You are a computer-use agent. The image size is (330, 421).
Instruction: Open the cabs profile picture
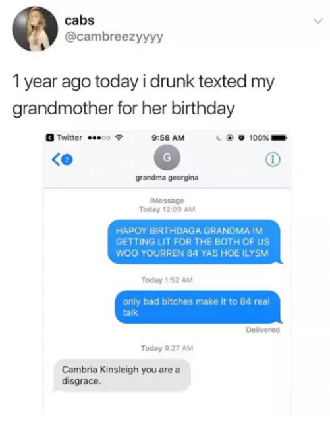(x=35, y=29)
